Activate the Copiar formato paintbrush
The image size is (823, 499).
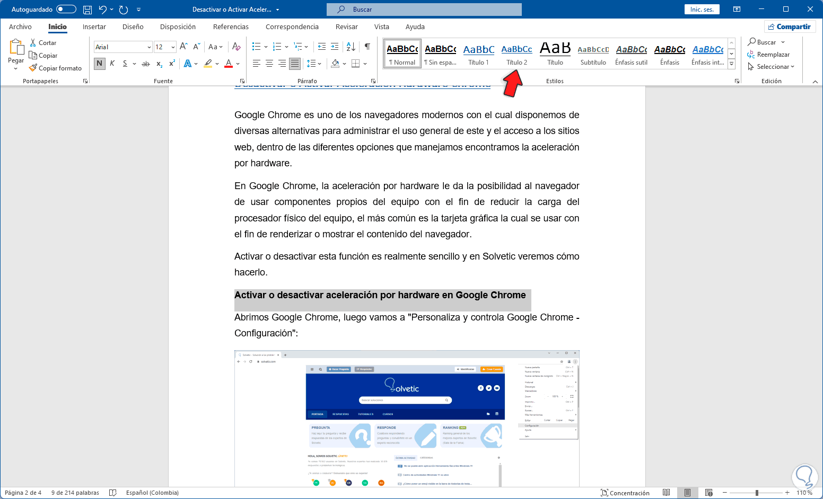[x=33, y=68]
